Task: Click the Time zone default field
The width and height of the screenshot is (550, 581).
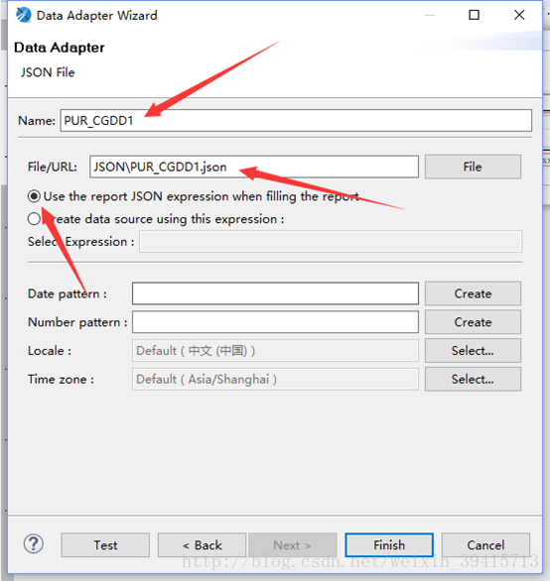Action: click(x=275, y=379)
